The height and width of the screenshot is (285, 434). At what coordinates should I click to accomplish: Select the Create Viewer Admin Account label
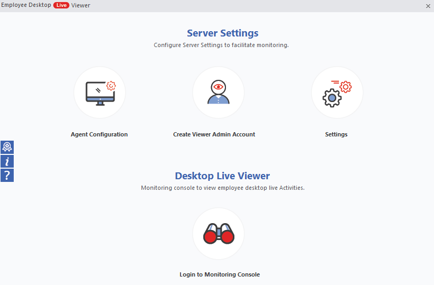pos(214,134)
